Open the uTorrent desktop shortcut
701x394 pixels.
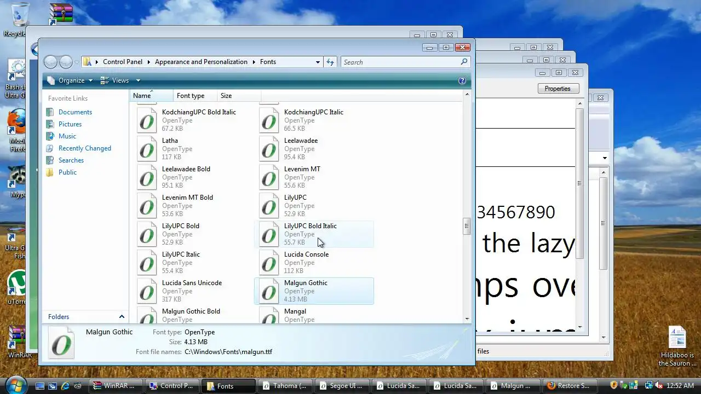point(17,283)
